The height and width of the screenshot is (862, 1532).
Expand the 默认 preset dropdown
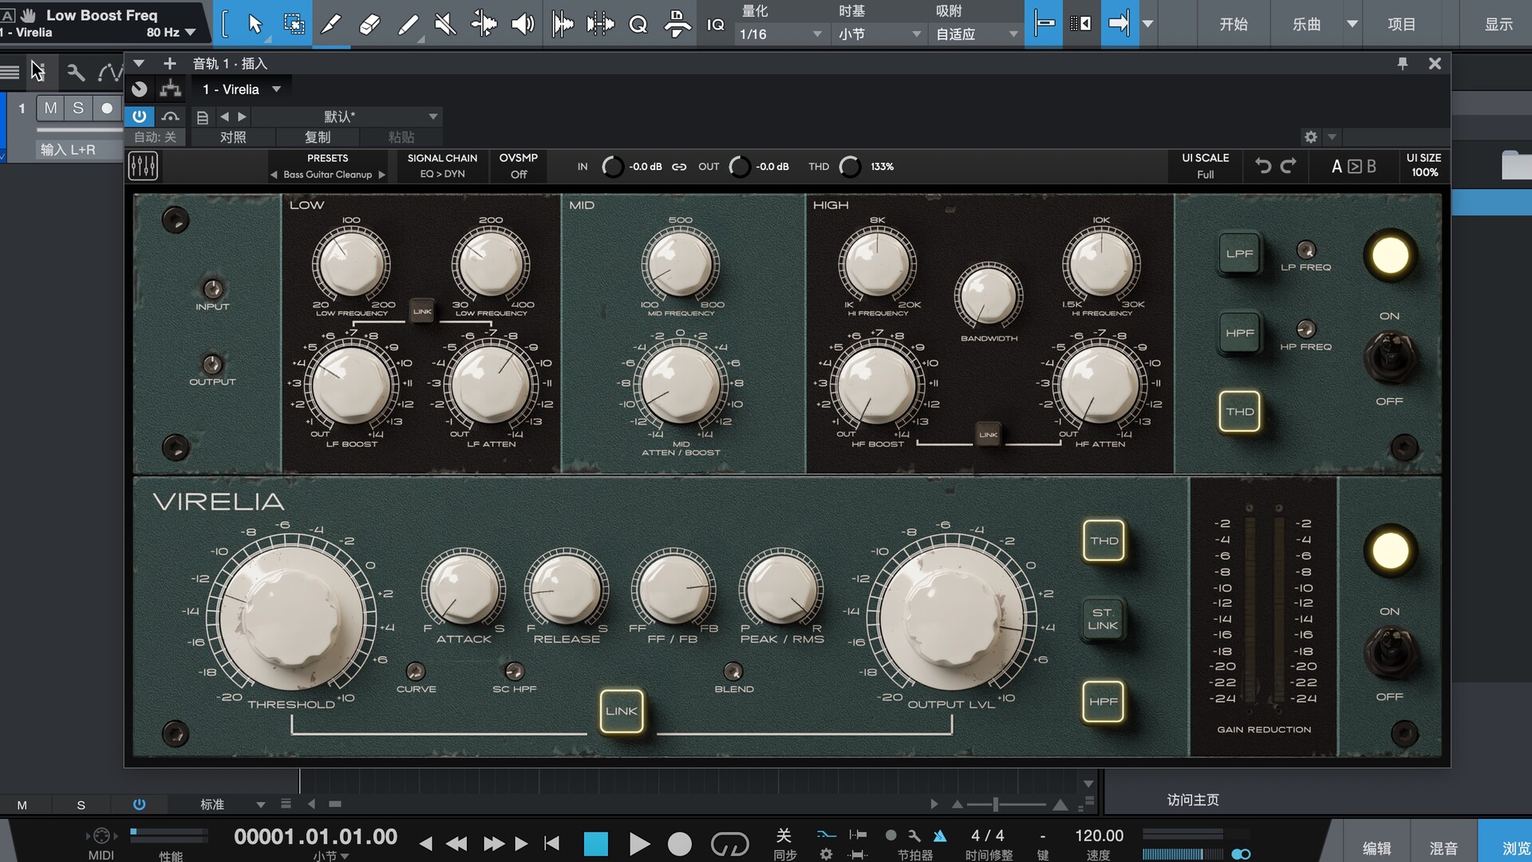tap(432, 117)
